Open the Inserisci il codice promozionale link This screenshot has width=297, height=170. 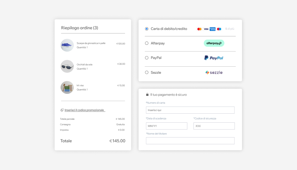[x=85, y=110]
